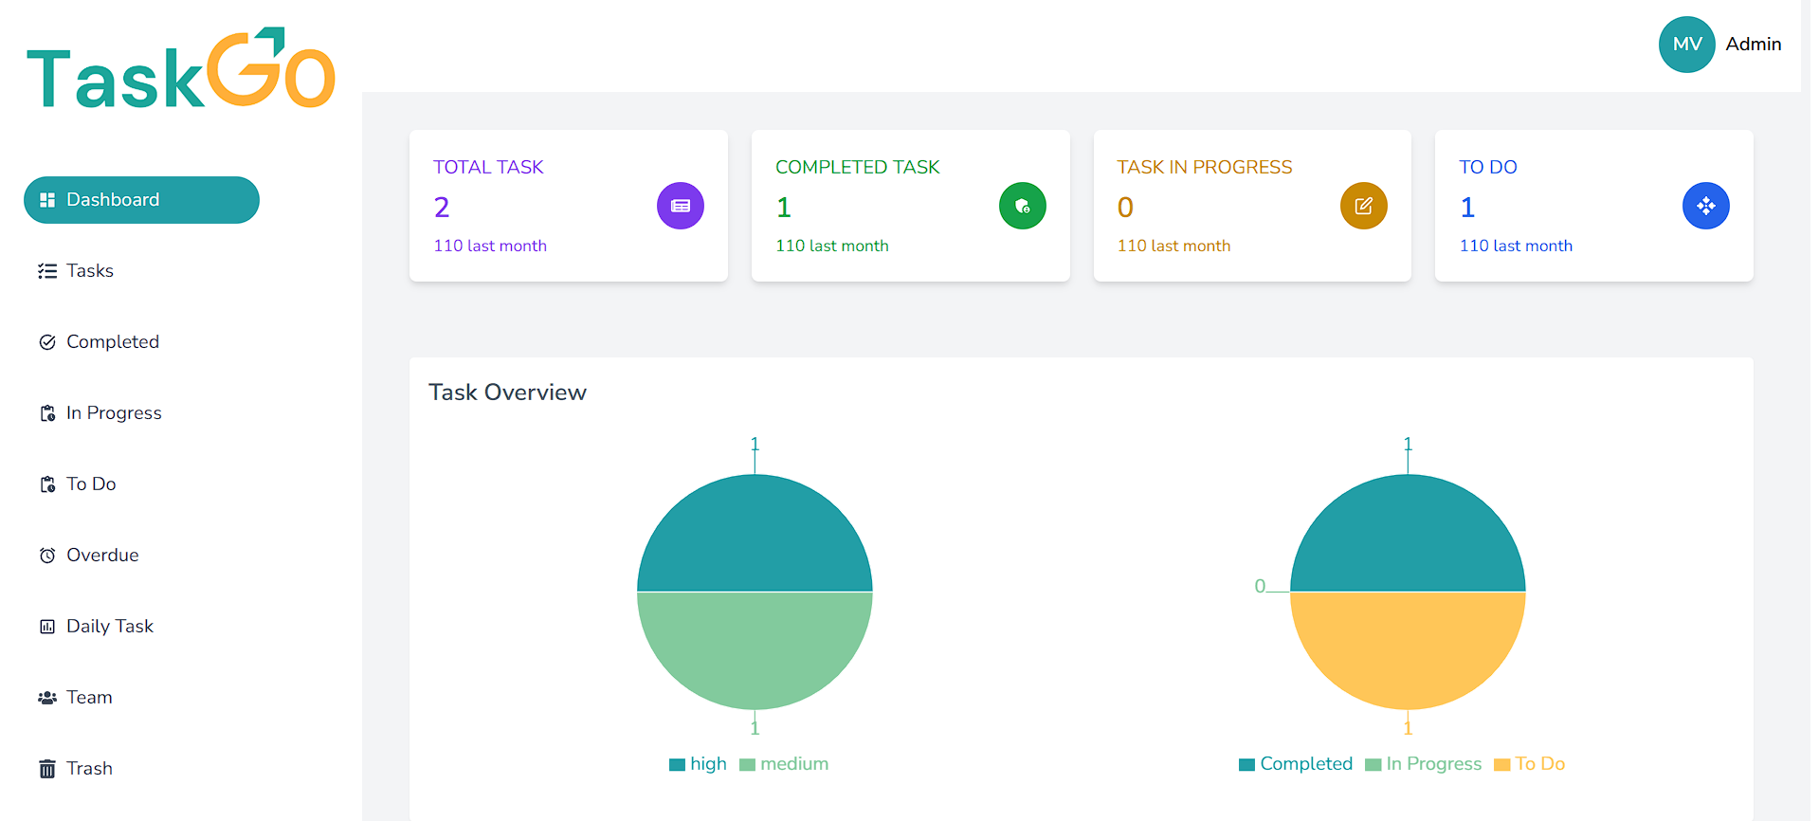Viewport: 1819px width, 821px height.
Task: Click the To Do legend color swatch
Action: [x=1501, y=765]
